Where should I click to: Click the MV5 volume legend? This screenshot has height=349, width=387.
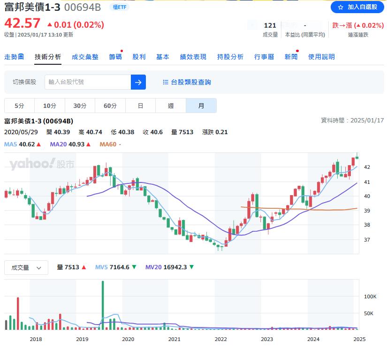[102, 267]
